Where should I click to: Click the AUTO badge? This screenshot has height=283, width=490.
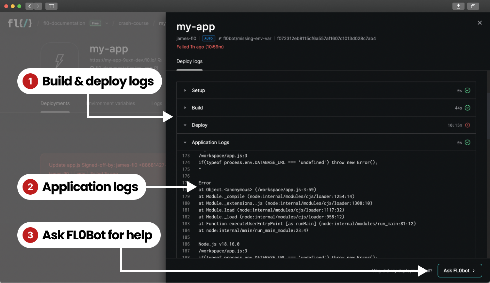[208, 38]
